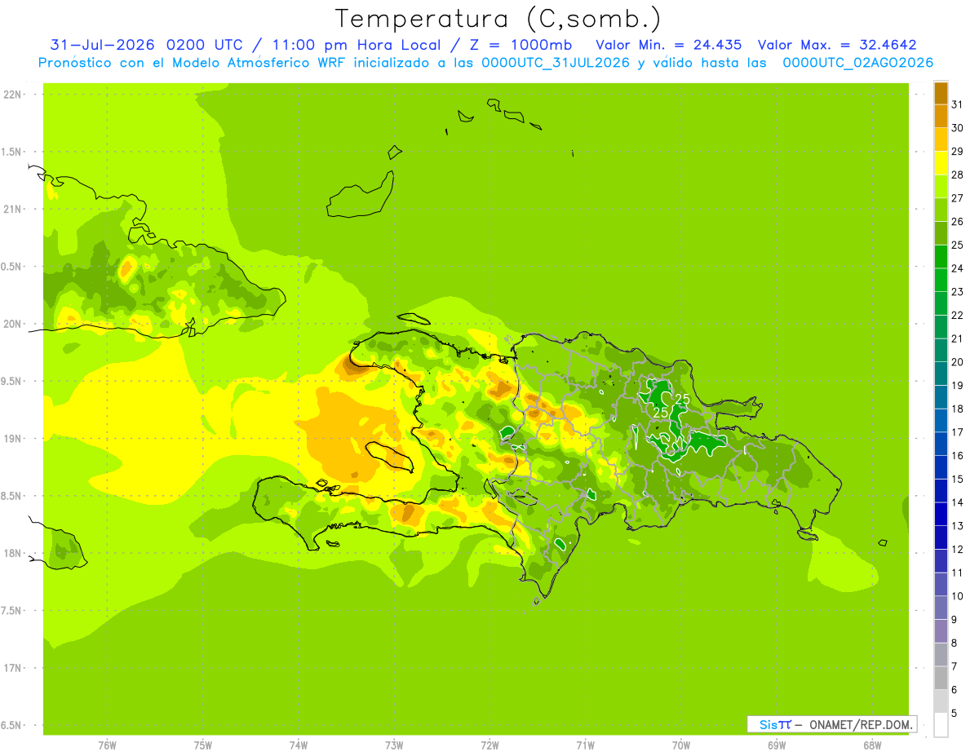Click the legend value label 31
Screen dimensions: 979x756
pos(957,104)
